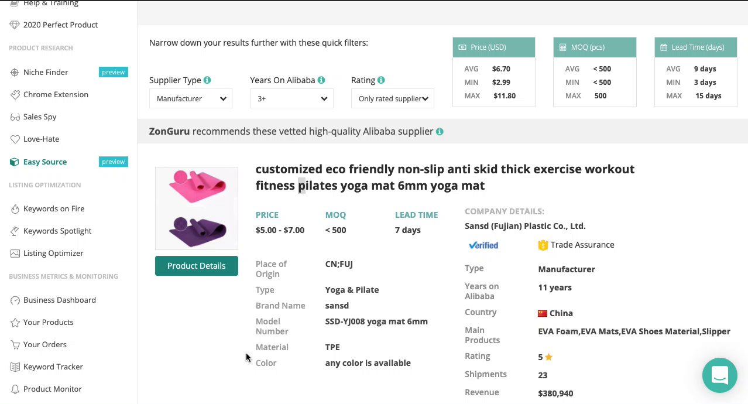
Task: Click the Niche Finder target icon
Action: tap(15, 72)
